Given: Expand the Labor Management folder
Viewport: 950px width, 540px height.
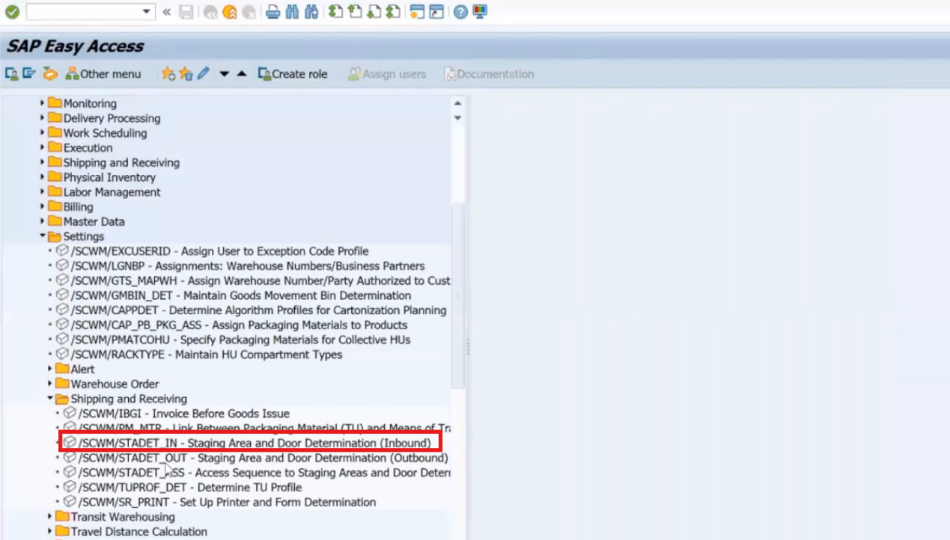Looking at the screenshot, I should coord(43,192).
